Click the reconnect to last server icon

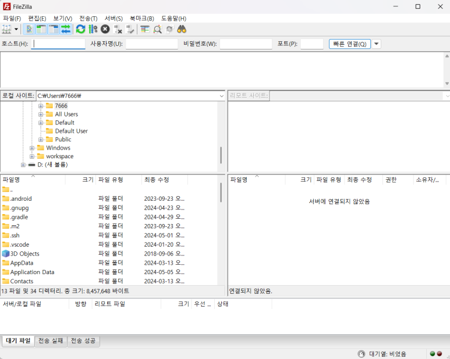point(130,29)
